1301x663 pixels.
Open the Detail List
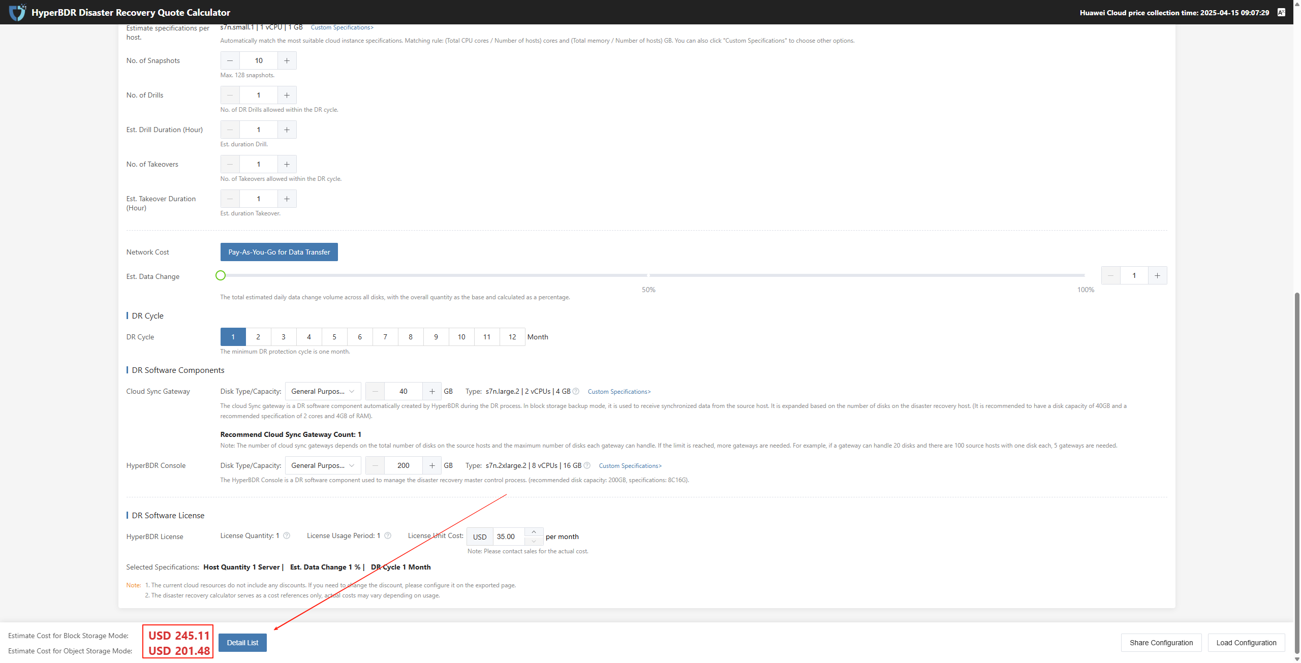click(242, 643)
